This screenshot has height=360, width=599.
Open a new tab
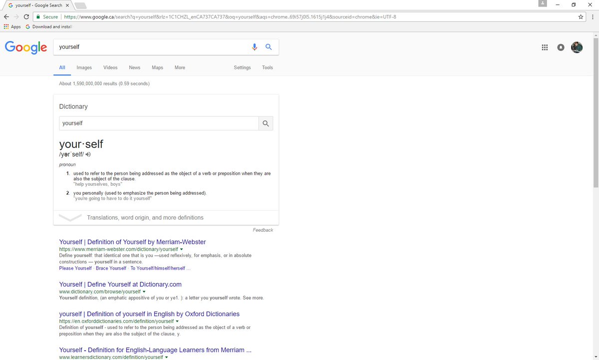pyautogui.click(x=80, y=5)
